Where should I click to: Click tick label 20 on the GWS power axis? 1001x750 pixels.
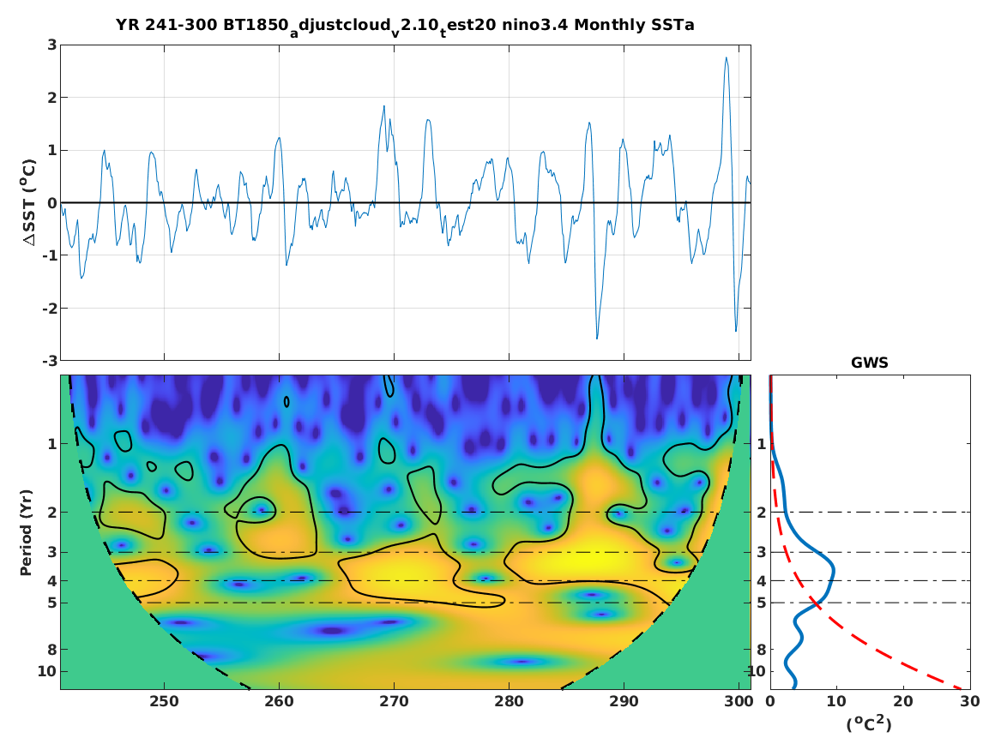902,701
